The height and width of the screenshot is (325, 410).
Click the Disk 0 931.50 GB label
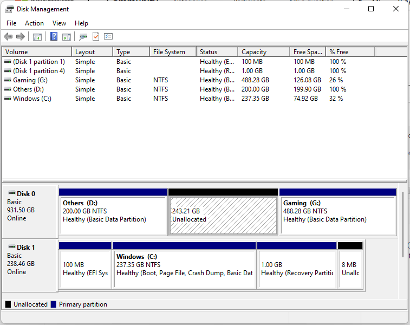click(21, 210)
